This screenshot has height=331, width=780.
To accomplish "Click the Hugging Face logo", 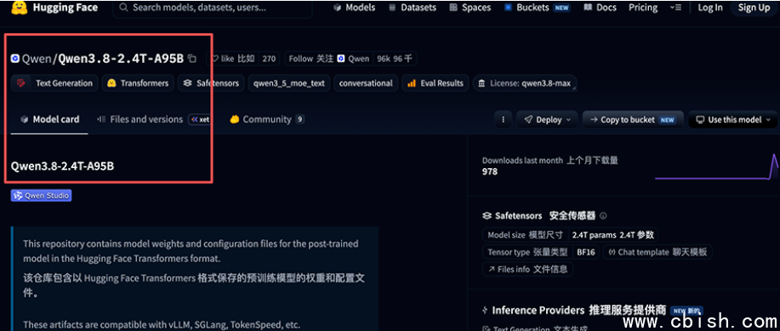I will (x=20, y=7).
